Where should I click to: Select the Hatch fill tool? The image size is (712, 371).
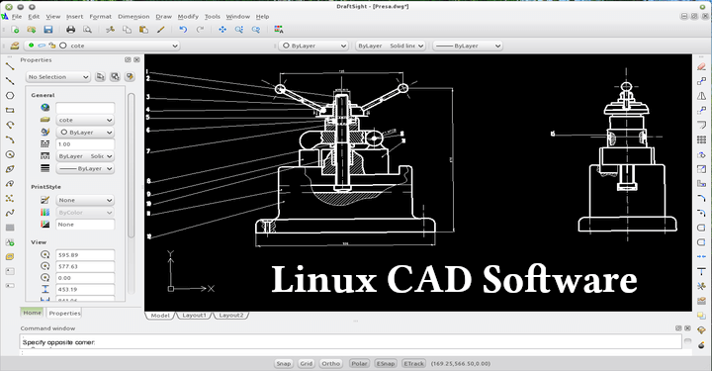(10, 228)
